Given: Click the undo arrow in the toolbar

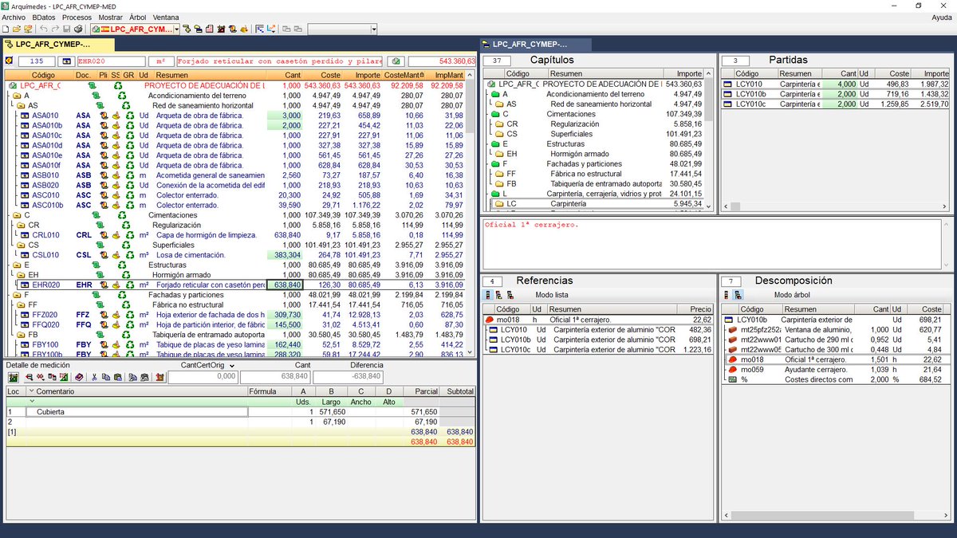Looking at the screenshot, I should (x=44, y=29).
